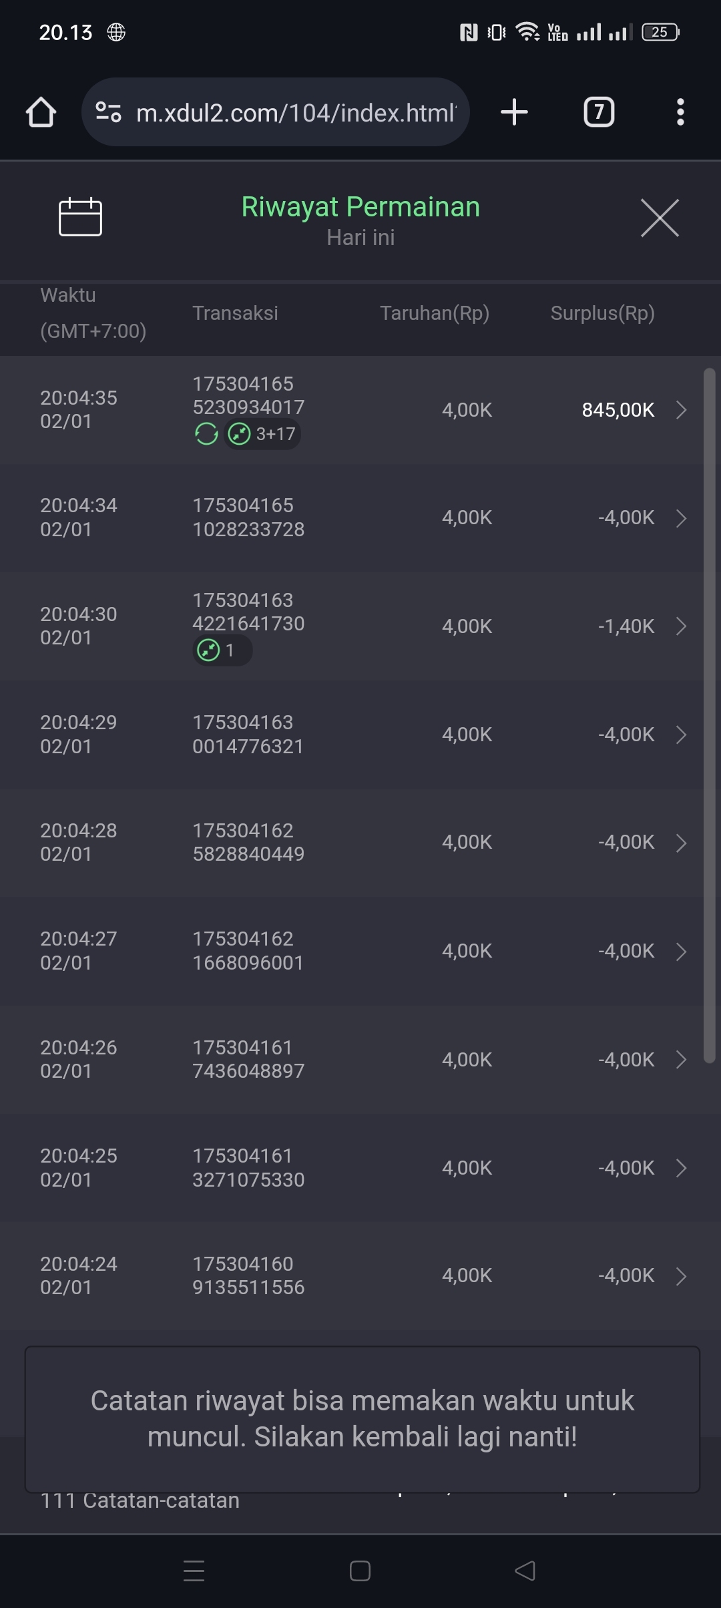Open the tab switcher showing 7 tabs

click(599, 112)
